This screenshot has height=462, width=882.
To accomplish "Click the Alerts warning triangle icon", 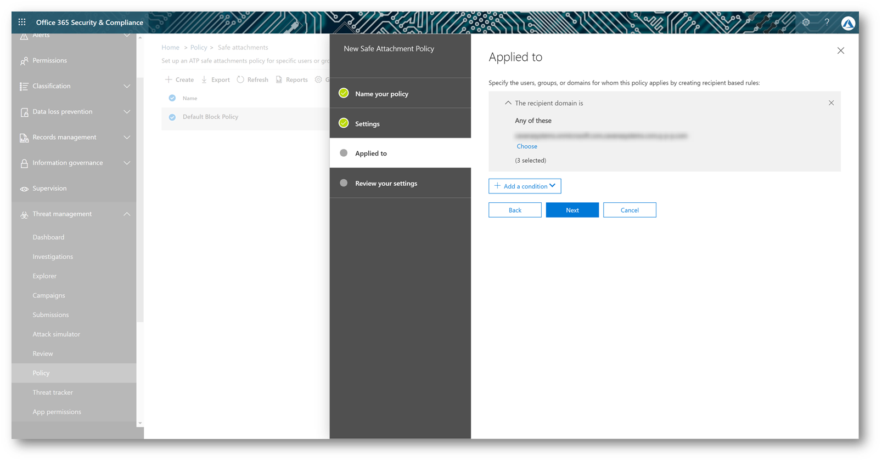I will coord(24,36).
